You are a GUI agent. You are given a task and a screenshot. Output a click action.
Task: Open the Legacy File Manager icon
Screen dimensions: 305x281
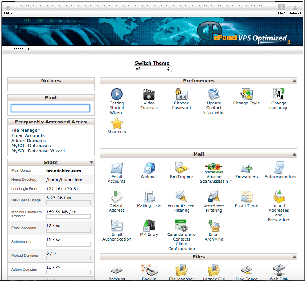tap(214, 270)
